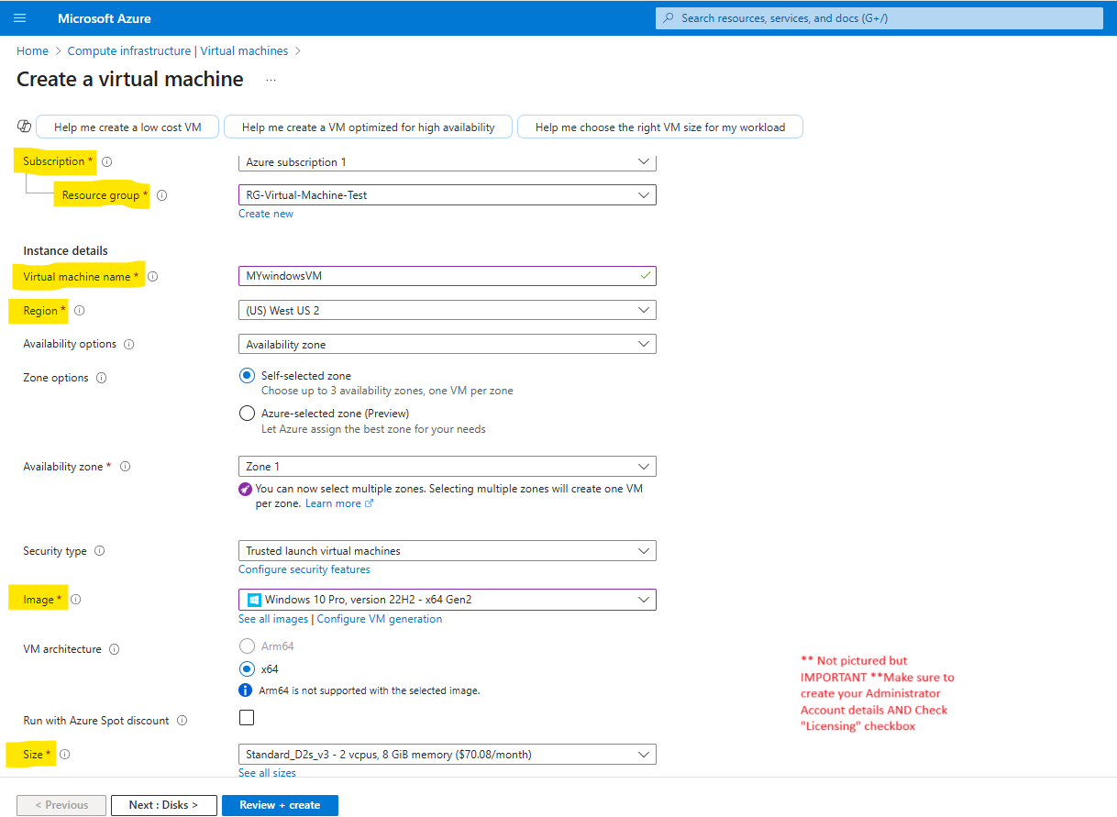The width and height of the screenshot is (1117, 817).
Task: Click the search magnifier icon
Action: tap(669, 18)
